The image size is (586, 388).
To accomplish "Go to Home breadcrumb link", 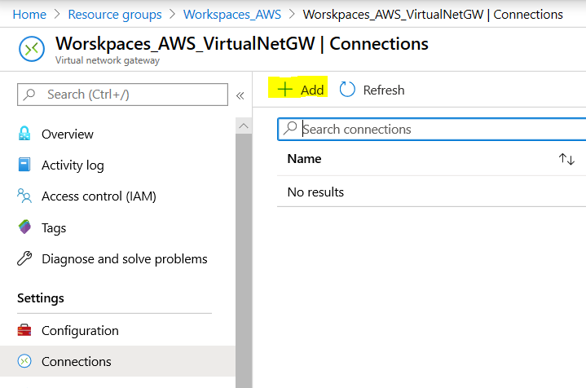I will click(x=29, y=15).
